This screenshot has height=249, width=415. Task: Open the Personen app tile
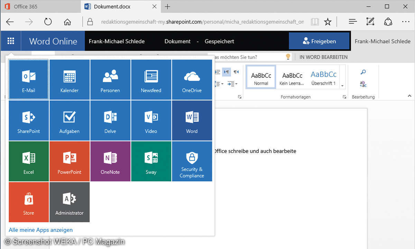(110, 80)
